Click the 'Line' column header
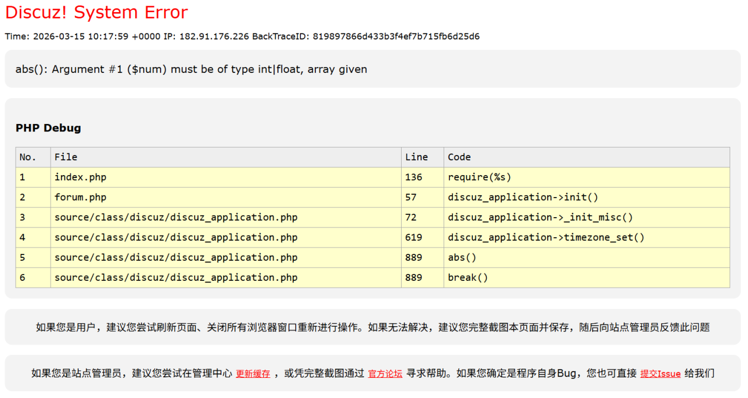This screenshot has width=748, height=398. point(423,157)
